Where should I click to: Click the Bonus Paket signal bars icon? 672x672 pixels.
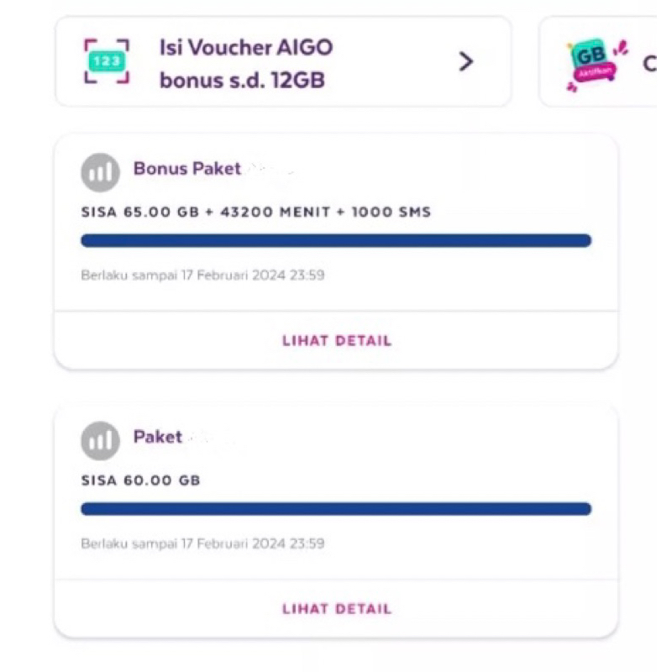point(100,173)
